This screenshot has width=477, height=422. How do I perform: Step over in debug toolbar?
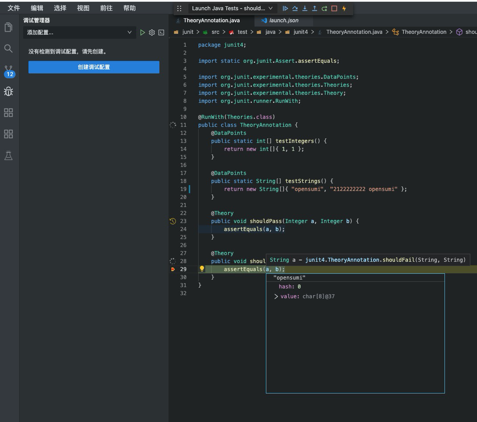click(295, 8)
